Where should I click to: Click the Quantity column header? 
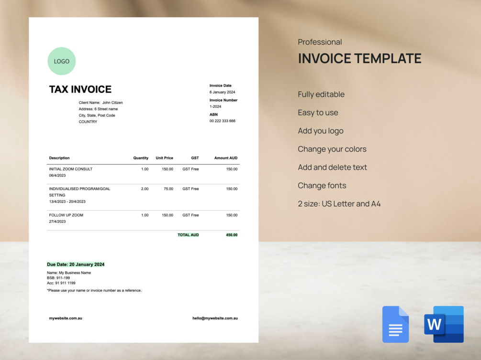[141, 158]
